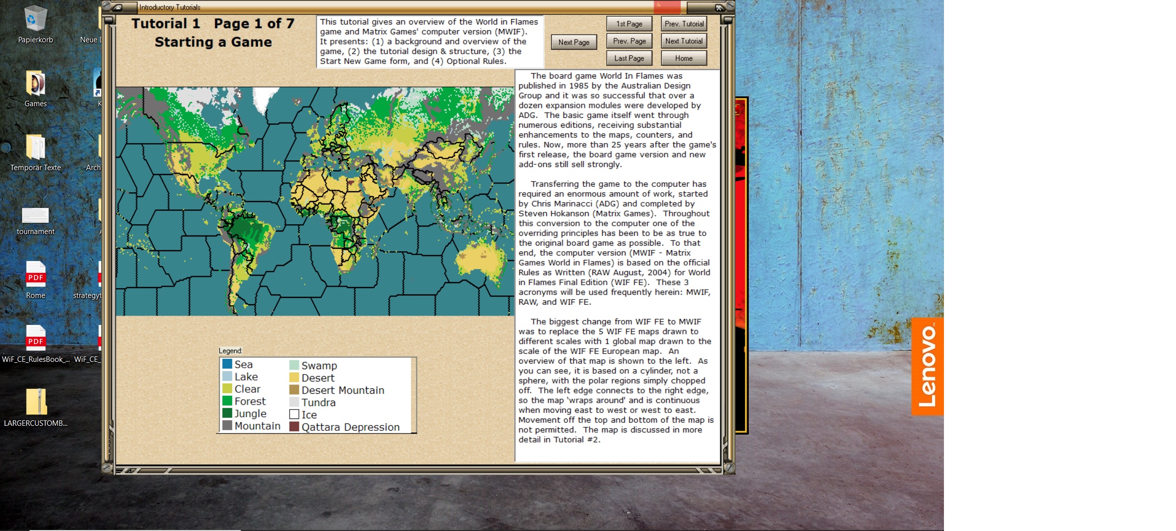Open the Papierkorb recycle bin icon

(x=35, y=20)
